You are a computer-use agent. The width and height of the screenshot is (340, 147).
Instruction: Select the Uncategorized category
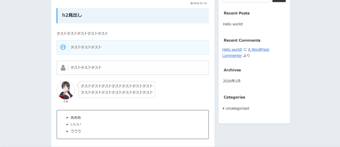pyautogui.click(x=237, y=108)
